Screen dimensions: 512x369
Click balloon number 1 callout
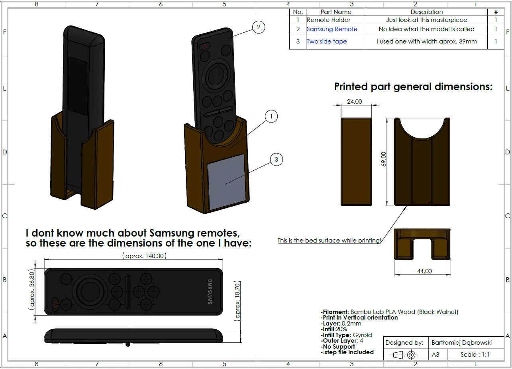click(x=271, y=116)
